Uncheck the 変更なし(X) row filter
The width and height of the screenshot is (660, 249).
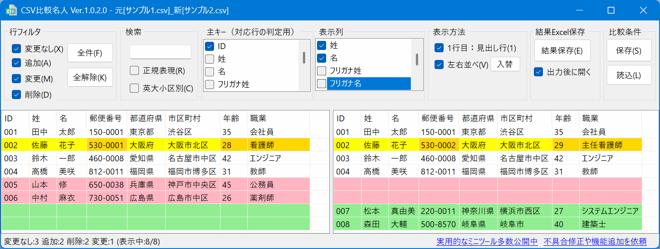point(17,49)
